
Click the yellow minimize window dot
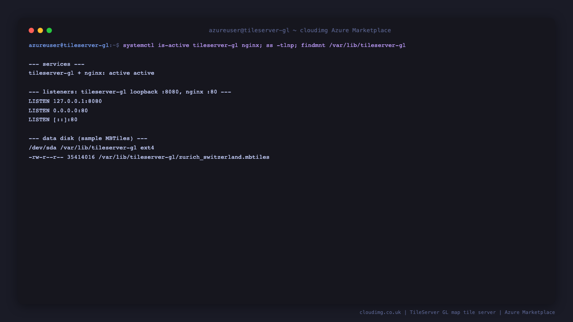coord(40,30)
